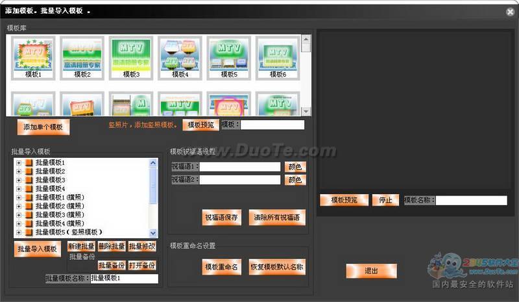Click the book icon of 批量模板2 (横照)
519x302 pixels.
coord(29,206)
